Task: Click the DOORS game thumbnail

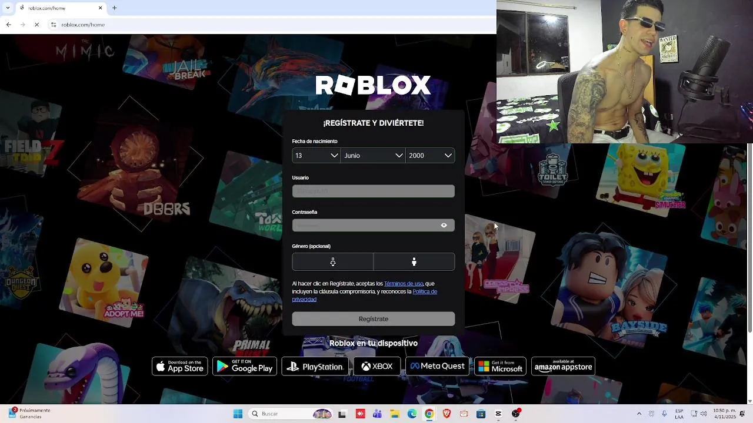Action: 135,164
